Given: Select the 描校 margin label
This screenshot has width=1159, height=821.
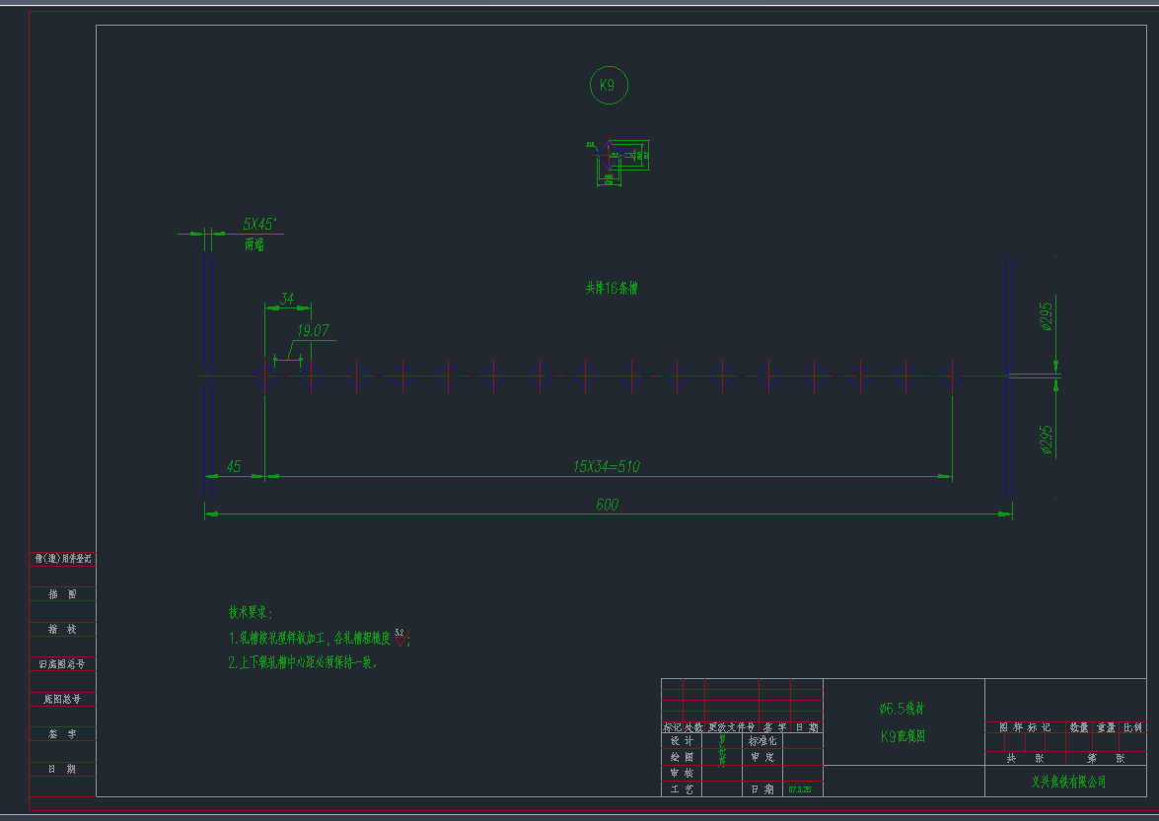Looking at the screenshot, I should [x=63, y=629].
